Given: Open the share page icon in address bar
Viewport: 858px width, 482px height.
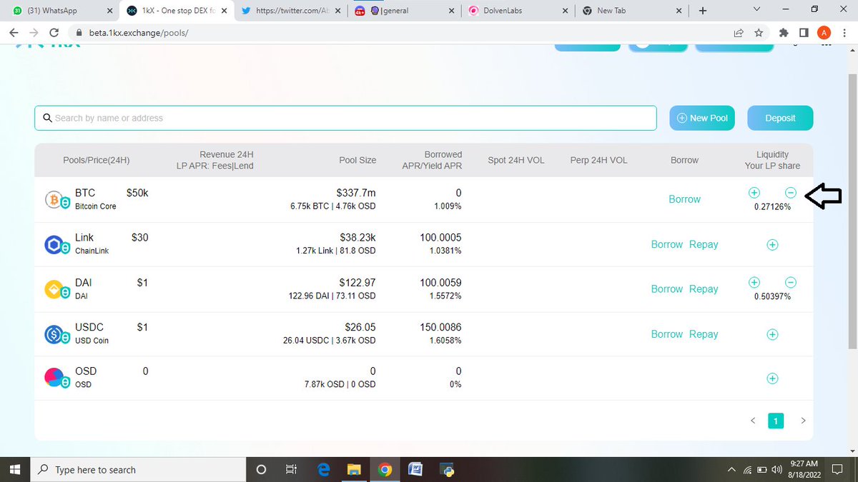Looking at the screenshot, I should click(x=738, y=32).
